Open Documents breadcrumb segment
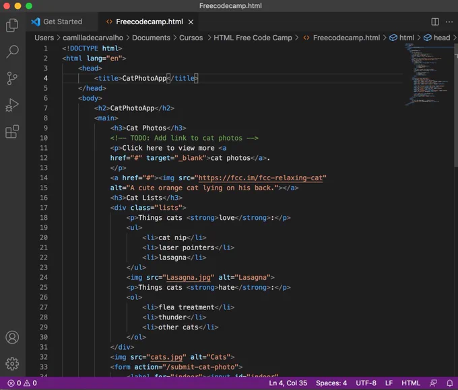The width and height of the screenshot is (458, 390). pyautogui.click(x=151, y=38)
